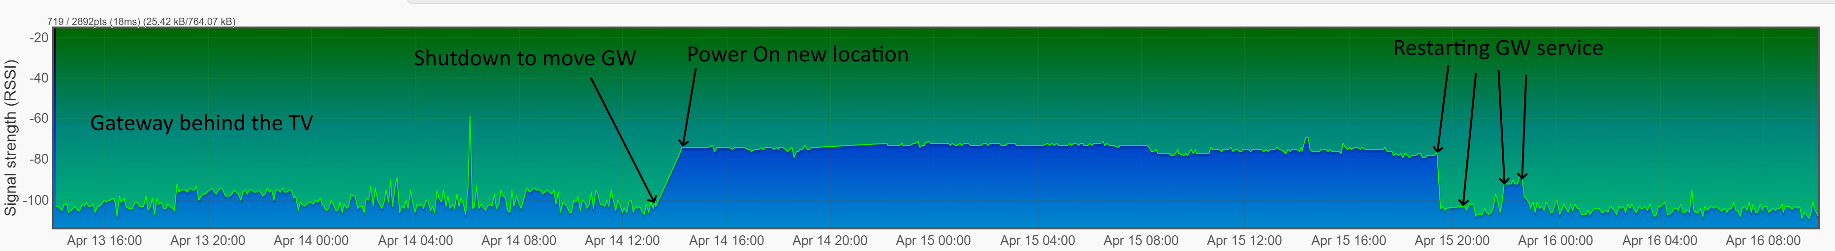Select the 'Apr 13 16:00' x-axis label

tap(104, 240)
